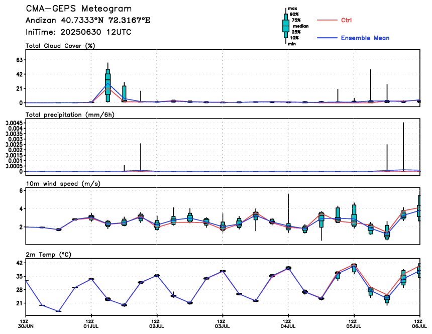This screenshot has width=432, height=334.
Task: Click the wind speed whisker spike at 12Z 04JUL
Action: [x=288, y=213]
